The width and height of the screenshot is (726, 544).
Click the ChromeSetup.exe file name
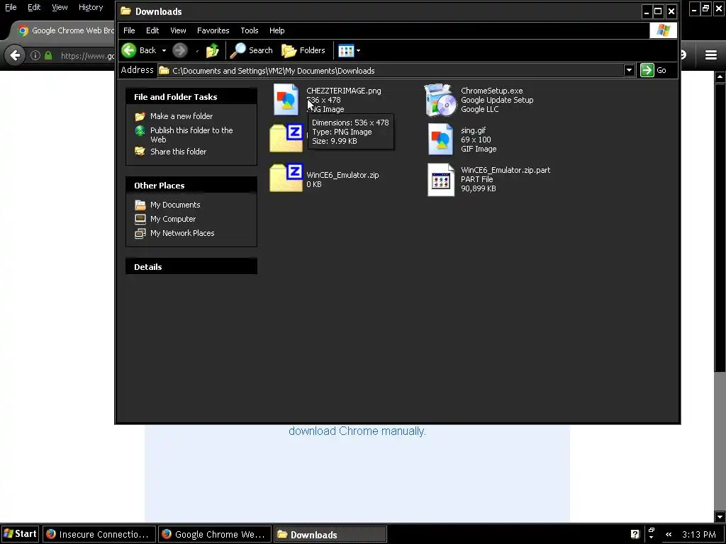tap(492, 91)
